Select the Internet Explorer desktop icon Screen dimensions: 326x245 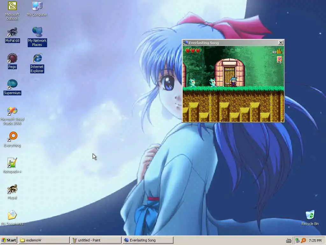37,63
